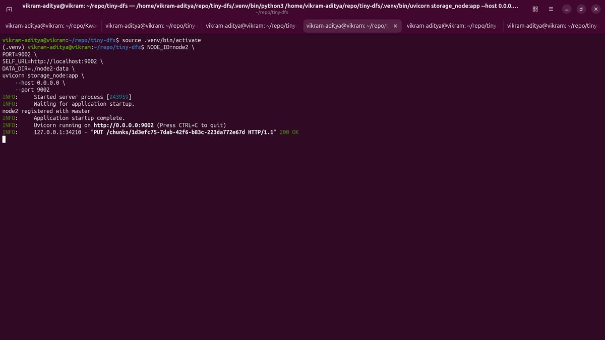Click the '--port 9002' argument

(x=32, y=90)
